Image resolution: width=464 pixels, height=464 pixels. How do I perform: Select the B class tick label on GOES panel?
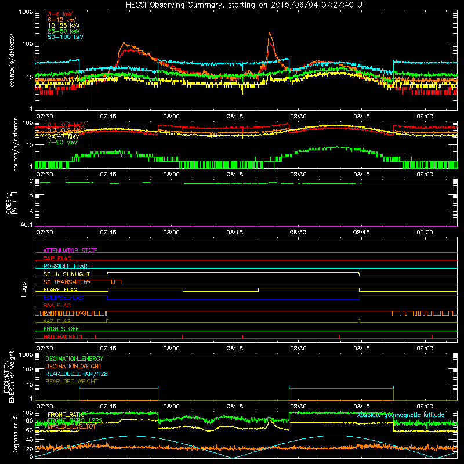[x=31, y=195]
